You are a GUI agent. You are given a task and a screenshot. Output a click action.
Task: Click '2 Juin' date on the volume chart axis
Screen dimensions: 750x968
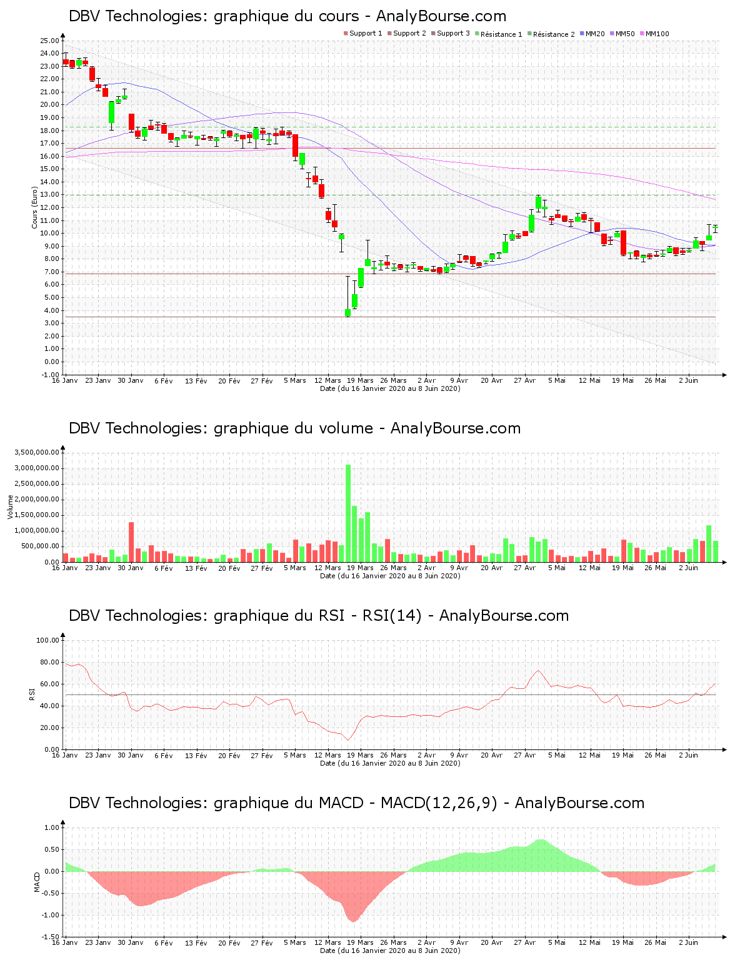click(689, 568)
